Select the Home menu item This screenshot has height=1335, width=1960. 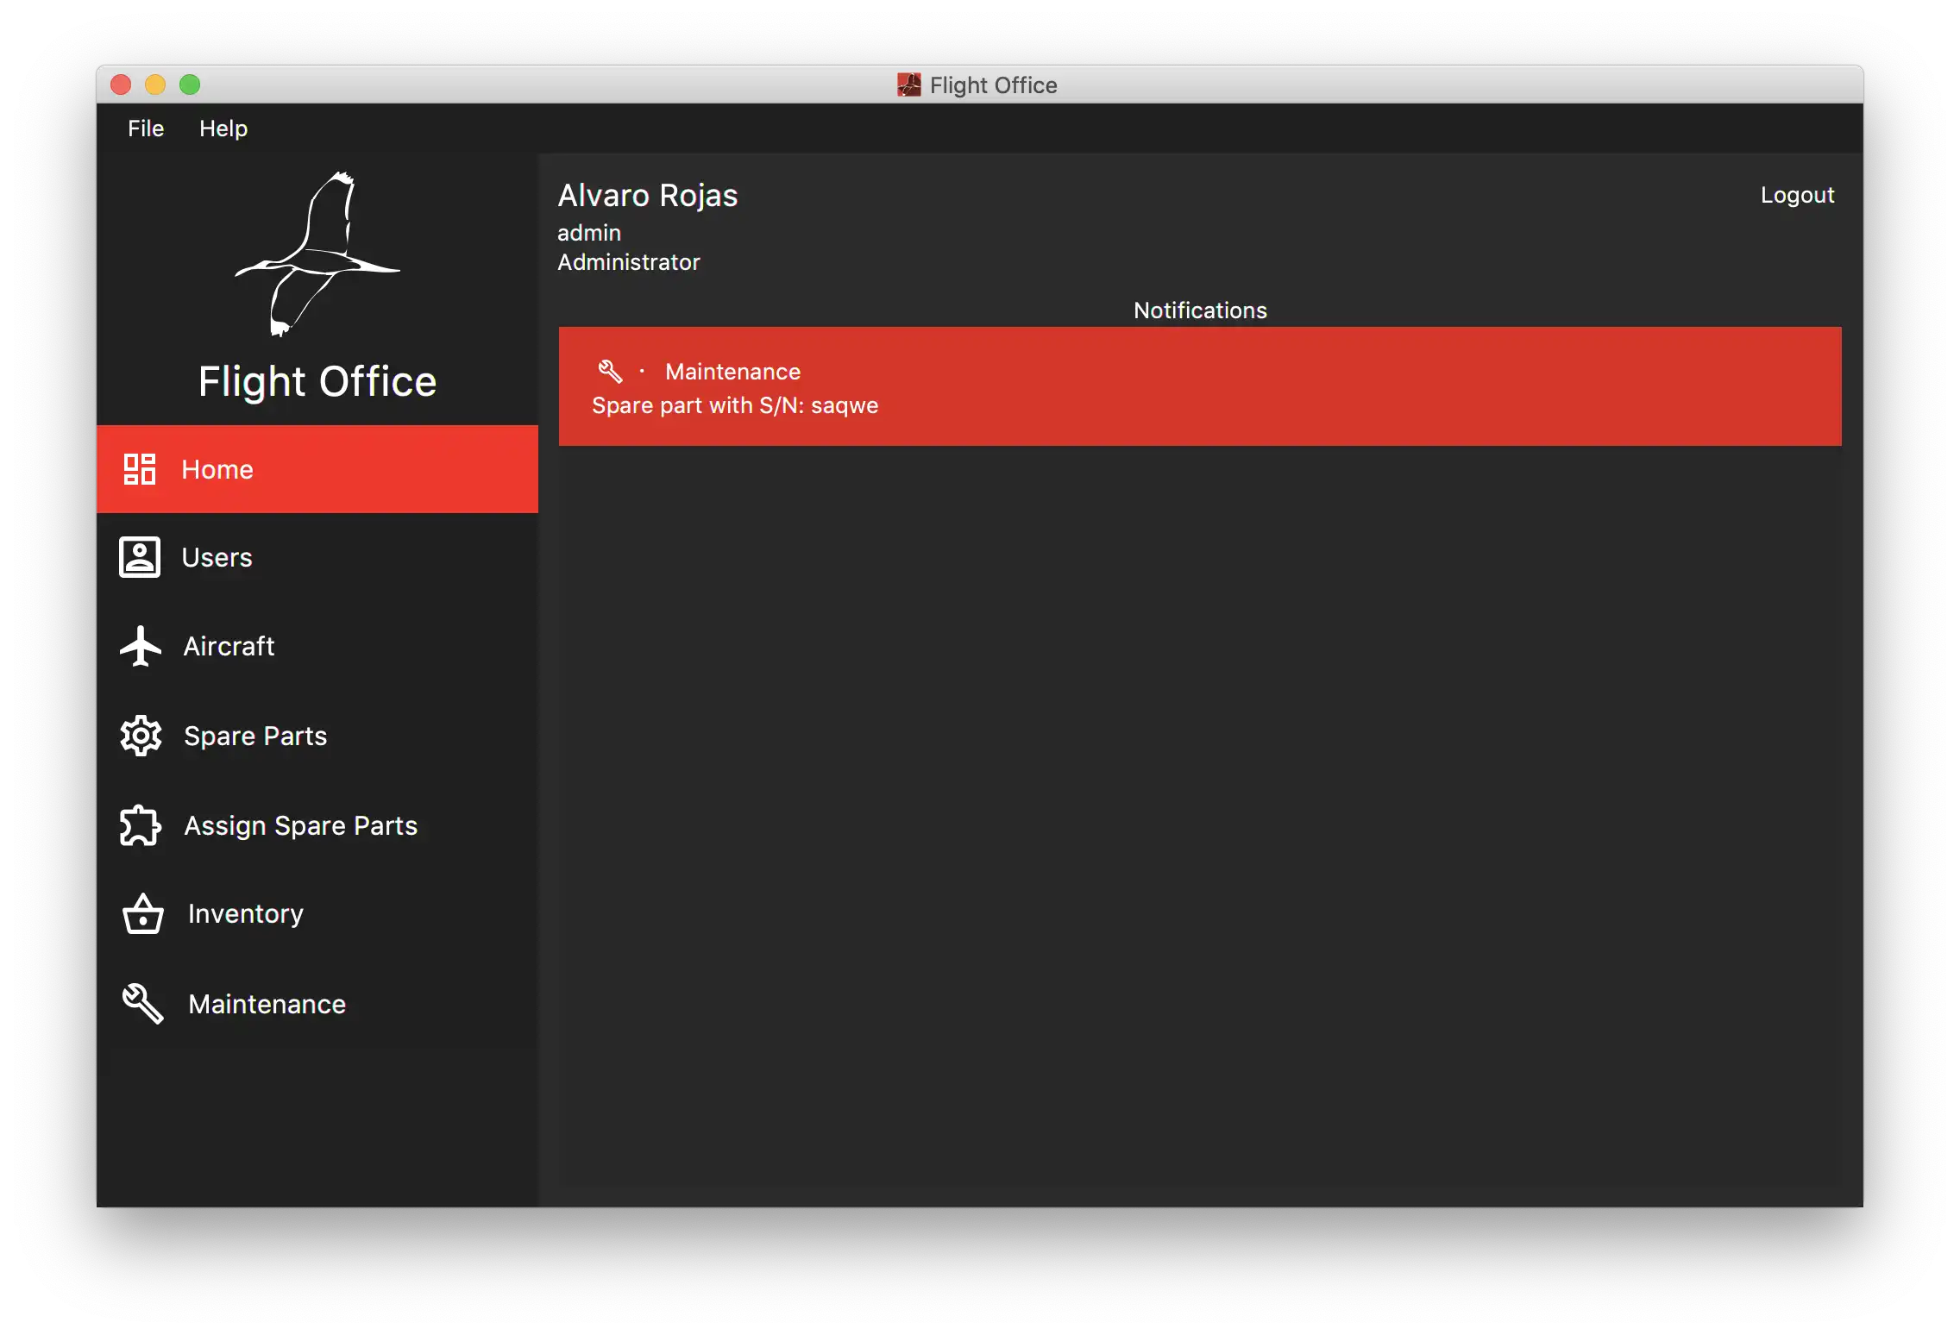(317, 469)
